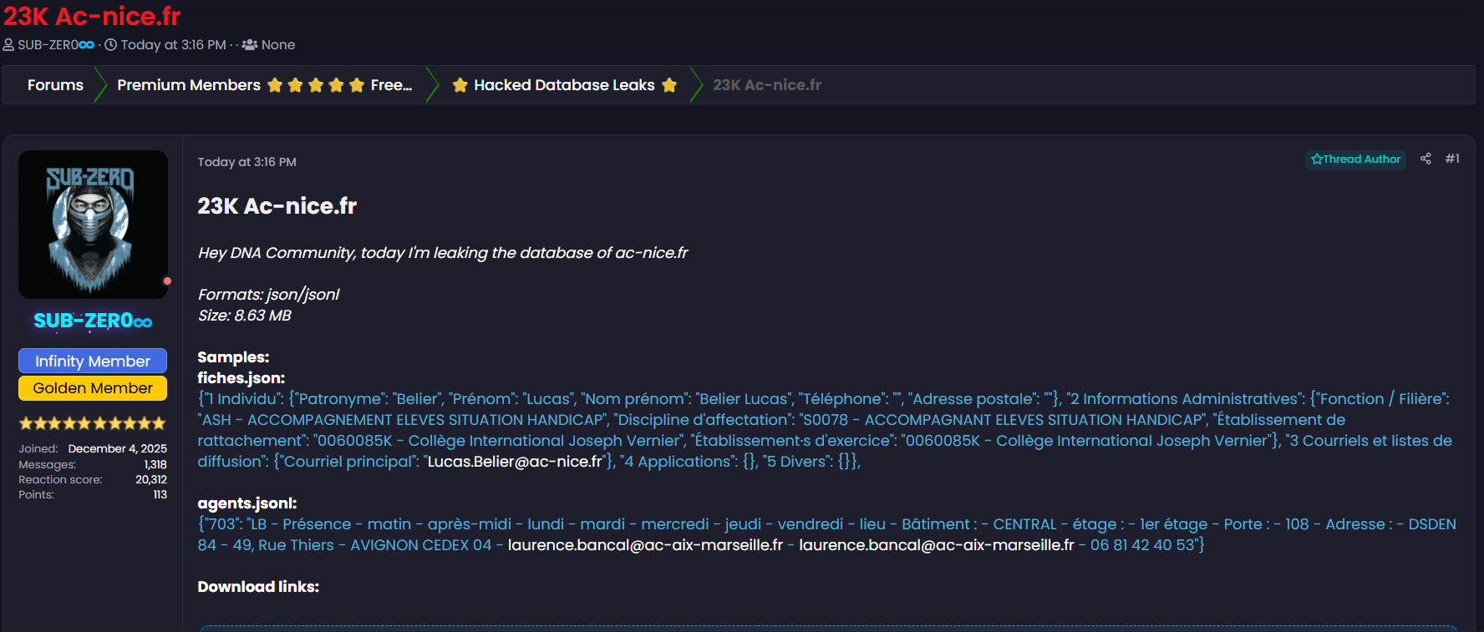Click the Messages count 1,318
Image resolution: width=1484 pixels, height=632 pixels.
pyautogui.click(x=155, y=464)
